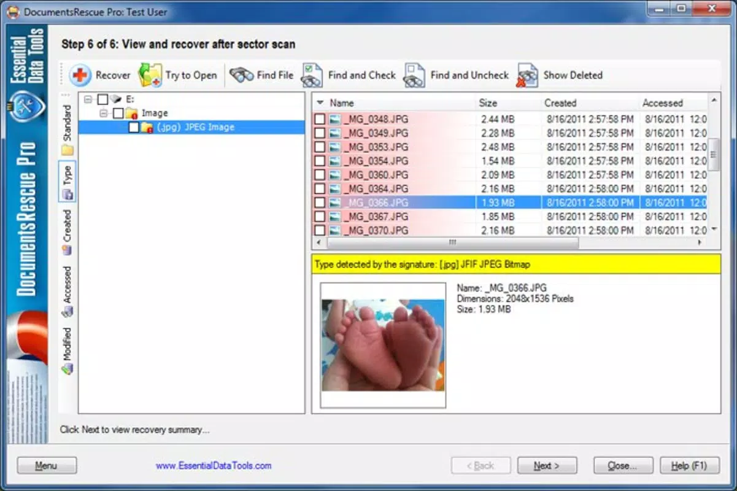
Task: Visit www.EssentialDataTools.com link
Action: pyautogui.click(x=214, y=466)
